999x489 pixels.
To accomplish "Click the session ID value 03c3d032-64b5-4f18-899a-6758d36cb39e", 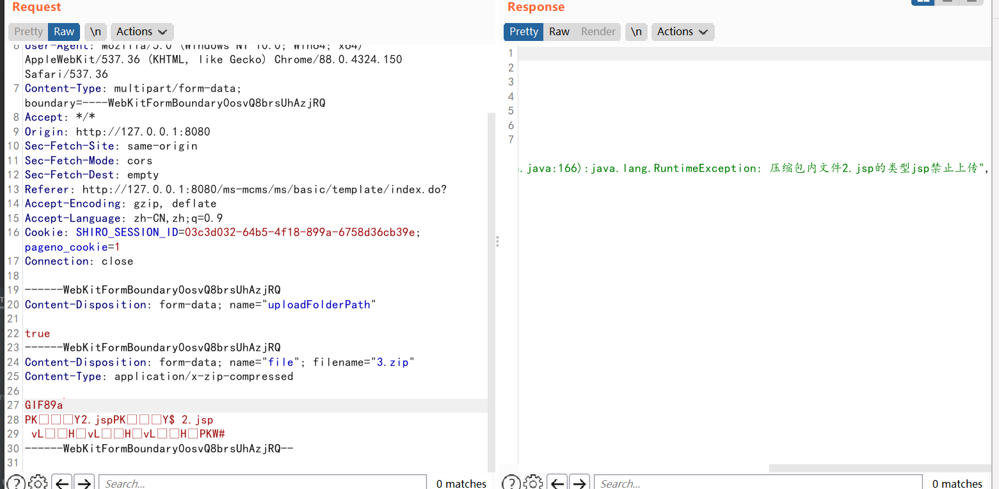I will [300, 232].
